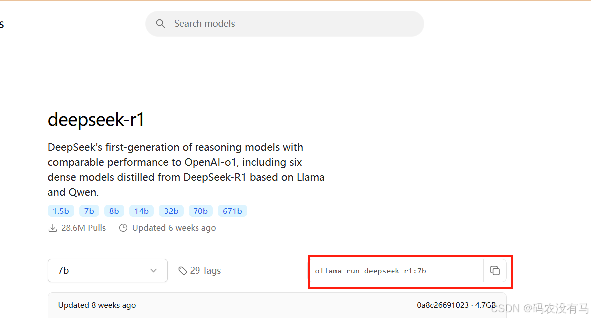Viewport: 591px width, 318px height.
Task: Click the model description paragraph
Action: coord(186,170)
